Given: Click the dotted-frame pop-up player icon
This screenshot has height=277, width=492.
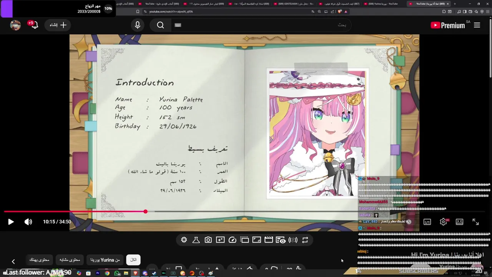Looking at the screenshot, I should pos(244,240).
